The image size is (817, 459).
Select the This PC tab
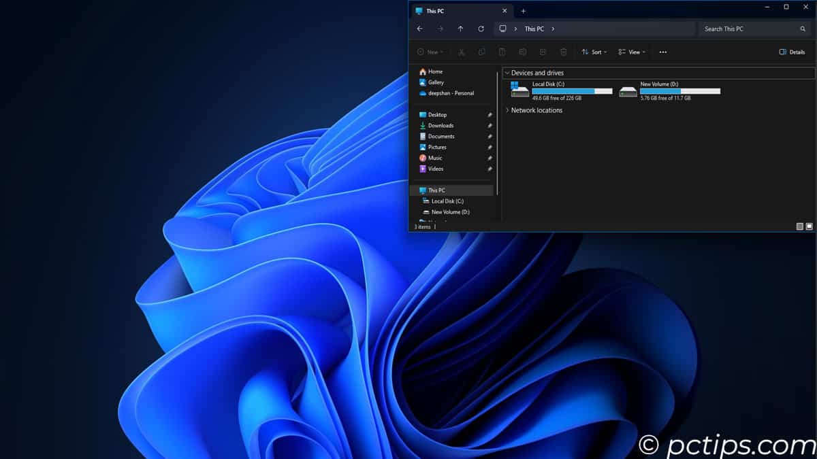(451, 11)
